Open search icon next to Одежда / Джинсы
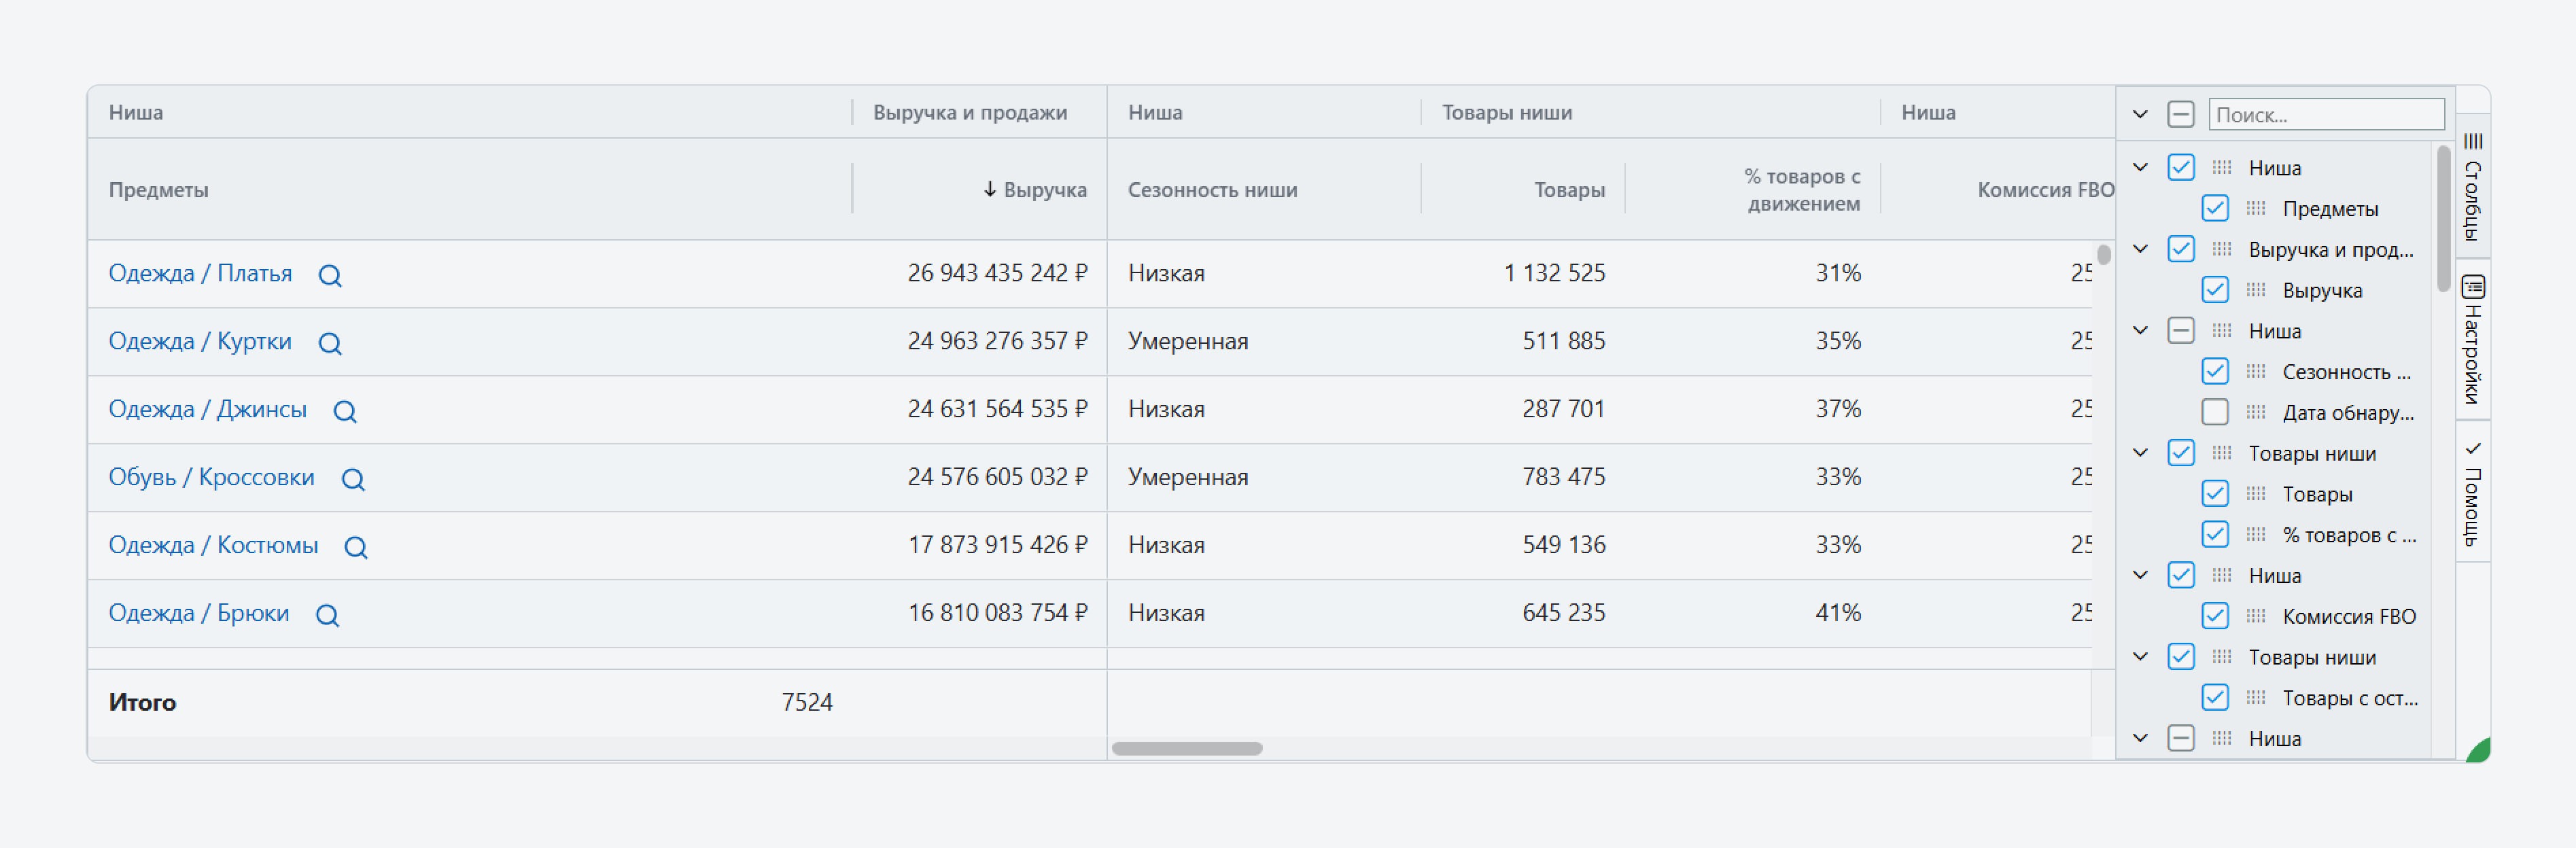This screenshot has width=2576, height=848. tap(345, 411)
